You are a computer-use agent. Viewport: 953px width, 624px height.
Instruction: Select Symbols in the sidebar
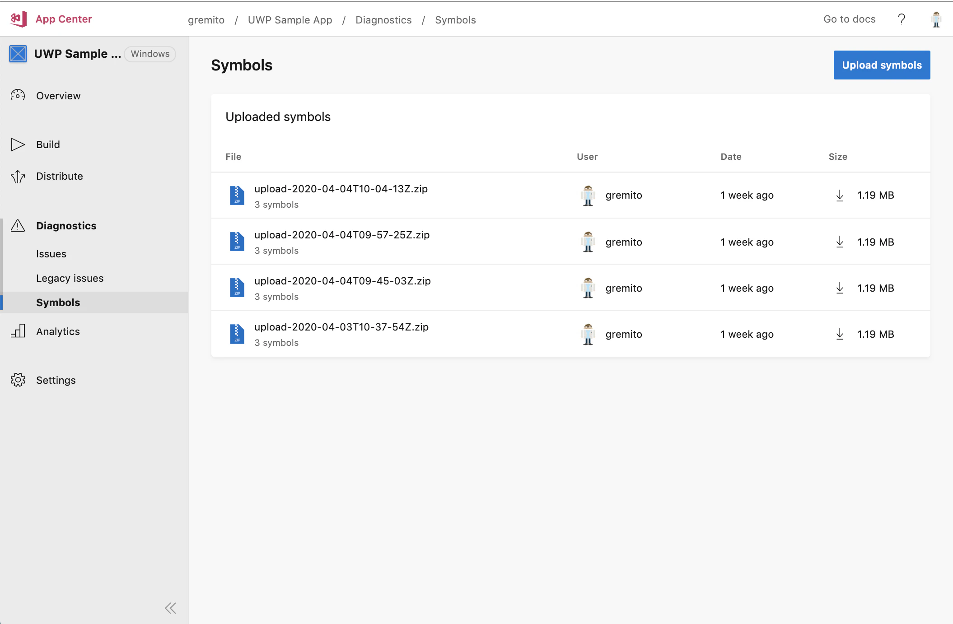point(94,303)
